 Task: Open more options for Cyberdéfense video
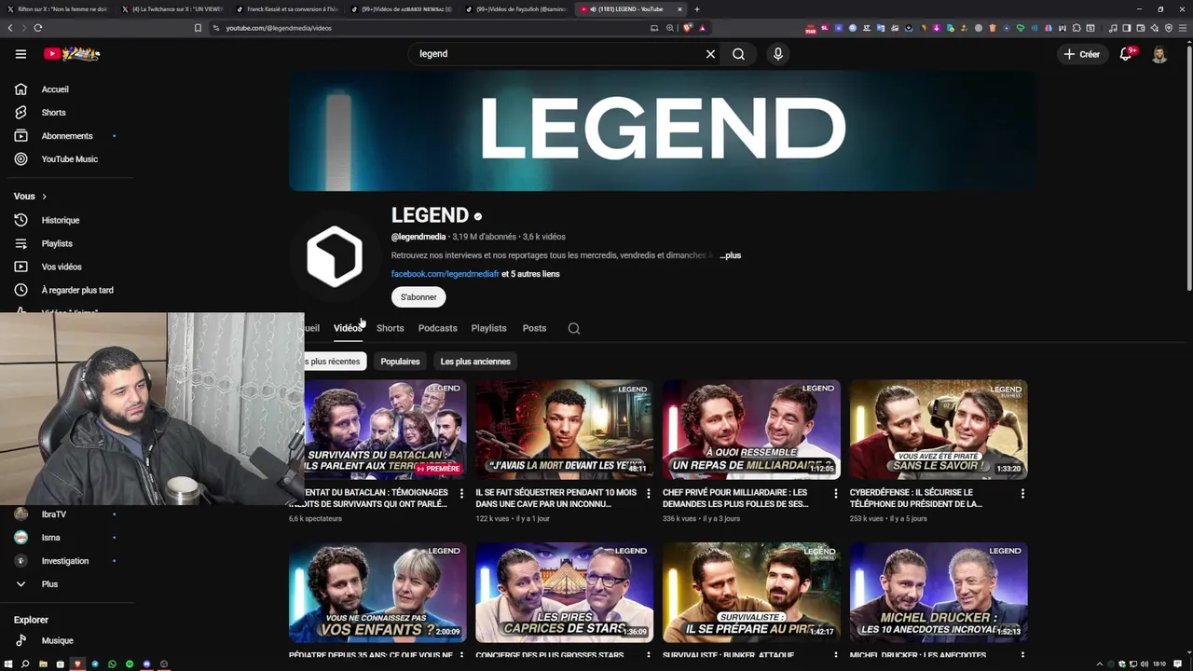point(1022,494)
